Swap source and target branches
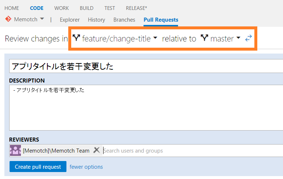283x179 pixels. pos(248,38)
